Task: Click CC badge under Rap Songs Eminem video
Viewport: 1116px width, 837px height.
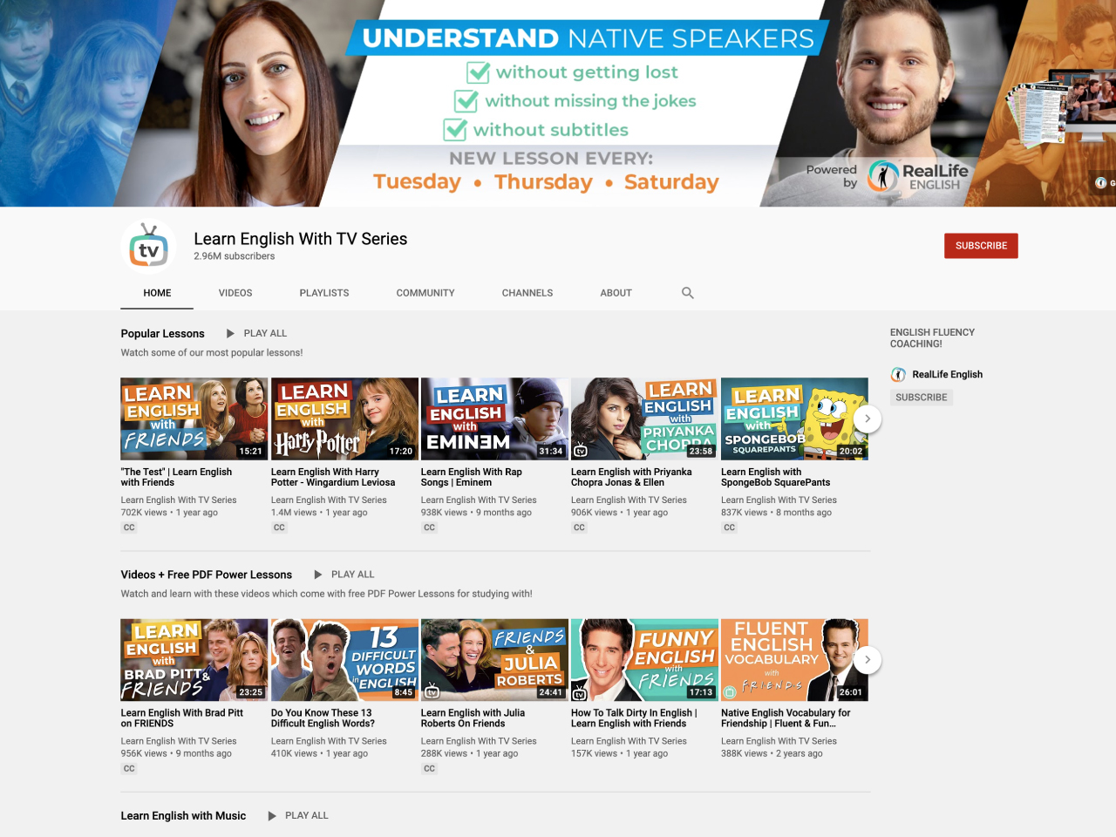Action: click(429, 527)
